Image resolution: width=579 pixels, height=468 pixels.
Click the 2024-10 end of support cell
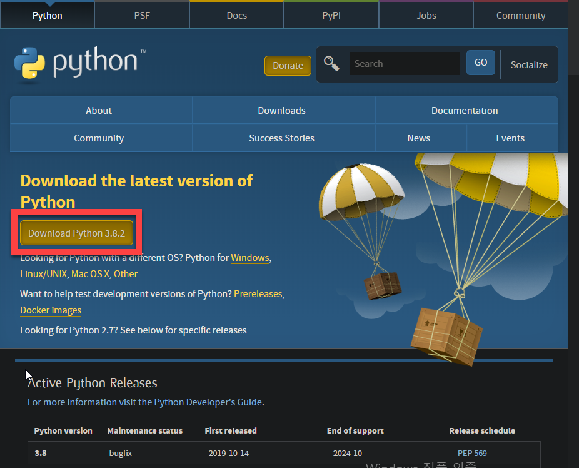coord(348,453)
